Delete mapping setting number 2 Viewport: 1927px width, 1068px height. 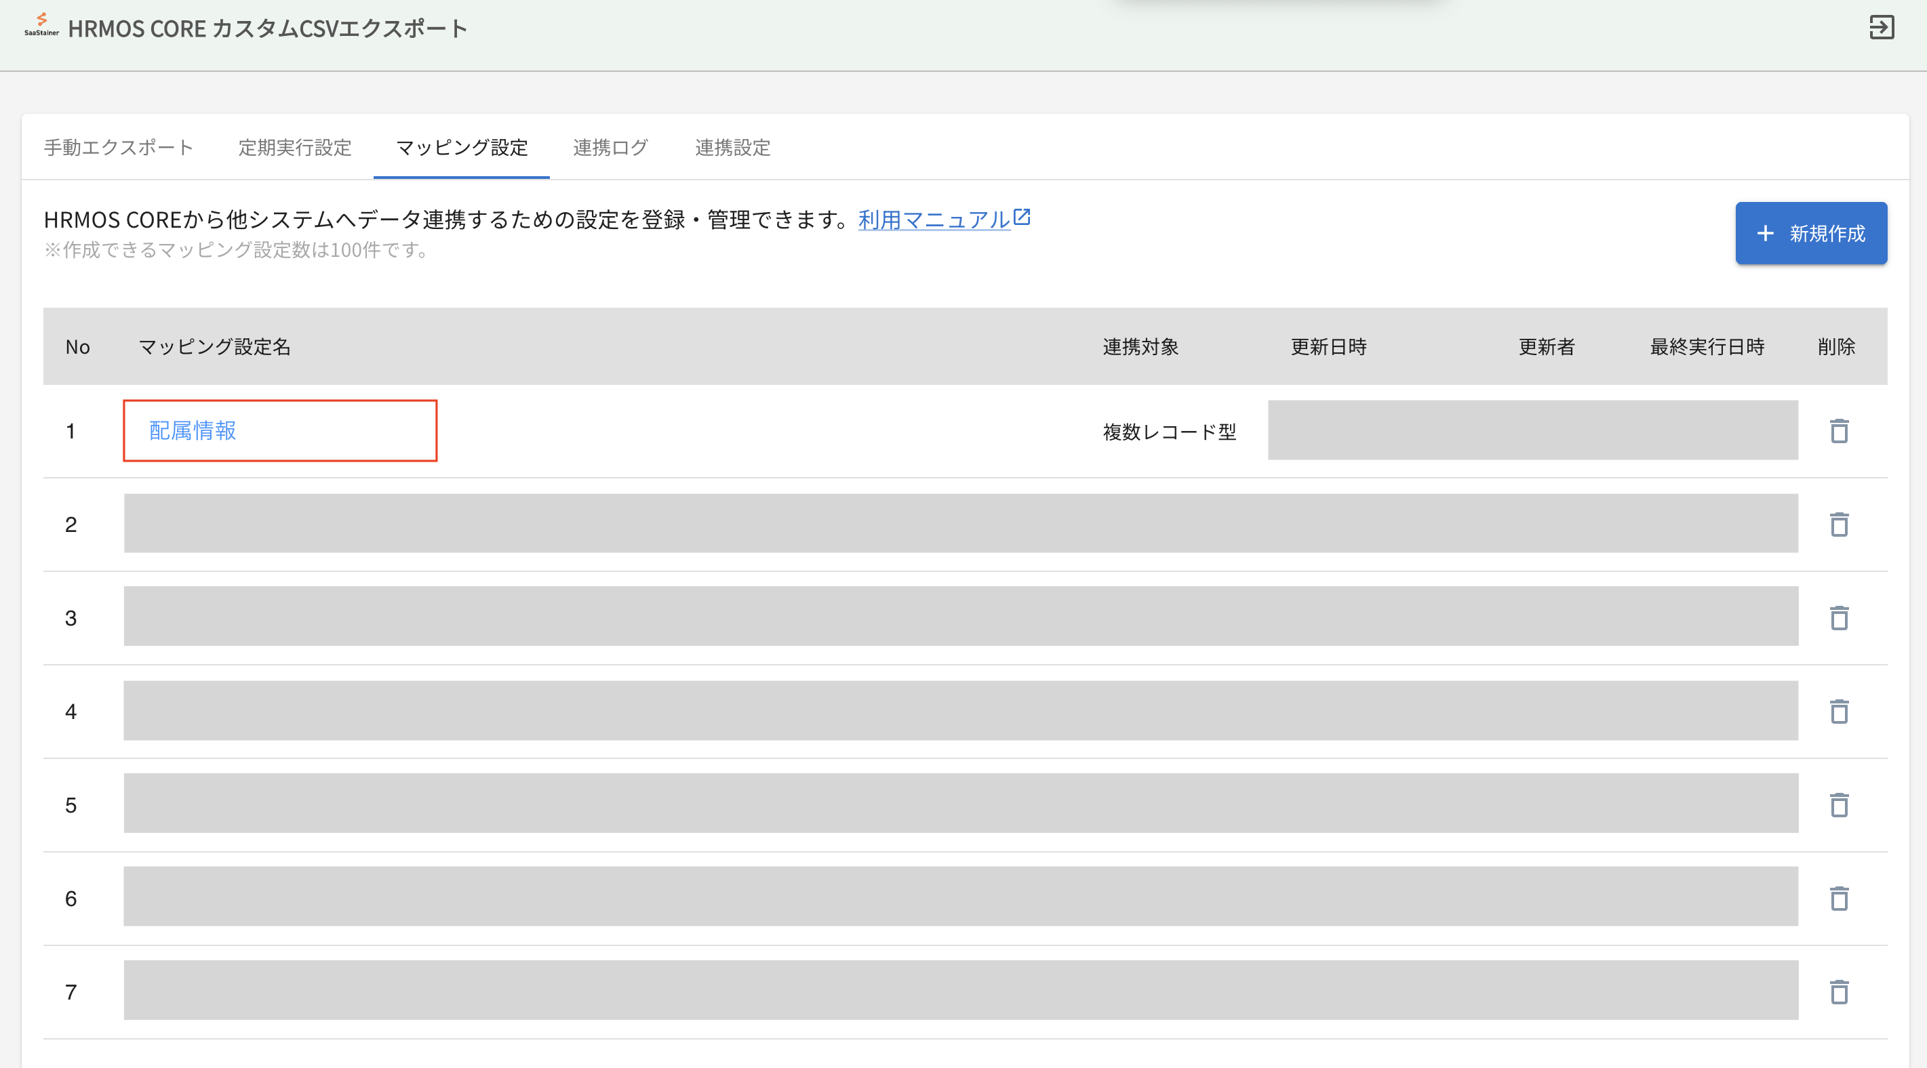click(1839, 525)
